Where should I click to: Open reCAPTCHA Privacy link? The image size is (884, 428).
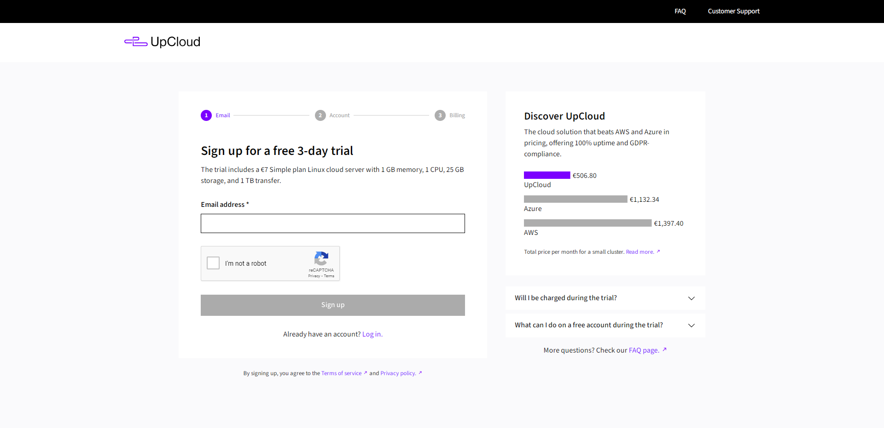(314, 276)
